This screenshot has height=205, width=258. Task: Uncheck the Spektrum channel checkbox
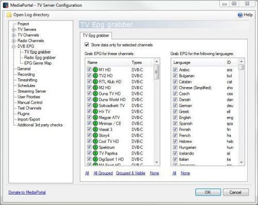coord(89,147)
